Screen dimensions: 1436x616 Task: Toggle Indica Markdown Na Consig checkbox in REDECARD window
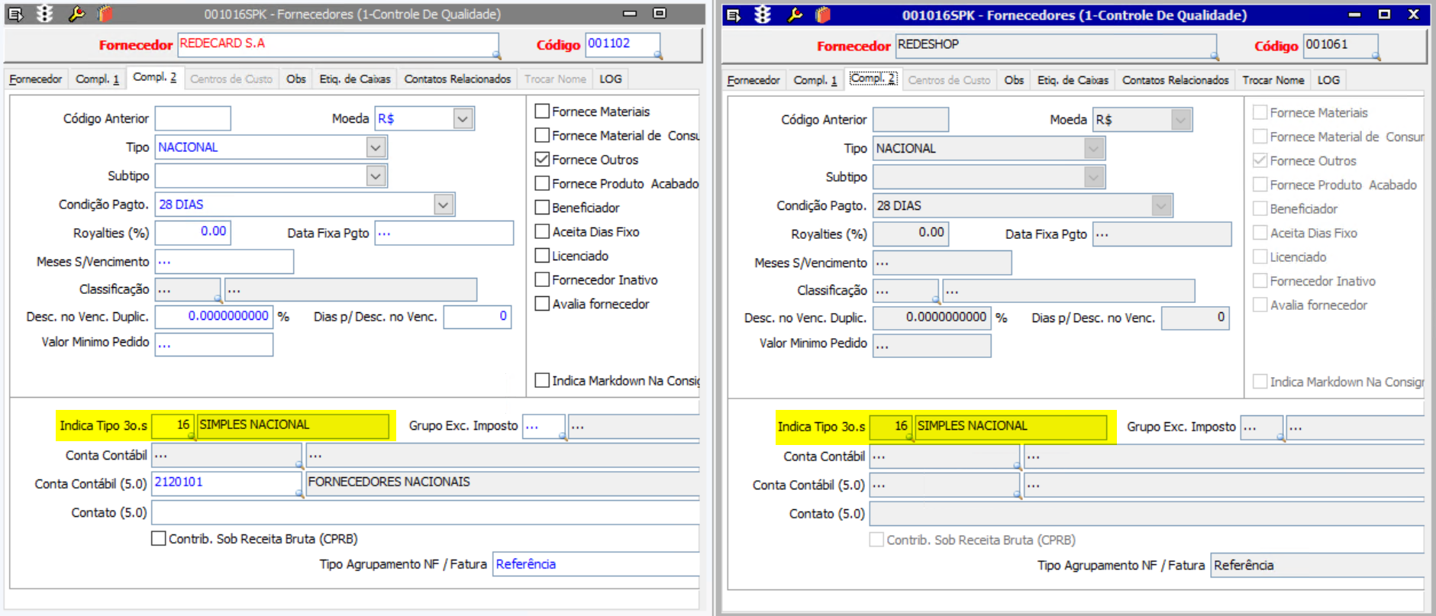pyautogui.click(x=542, y=380)
